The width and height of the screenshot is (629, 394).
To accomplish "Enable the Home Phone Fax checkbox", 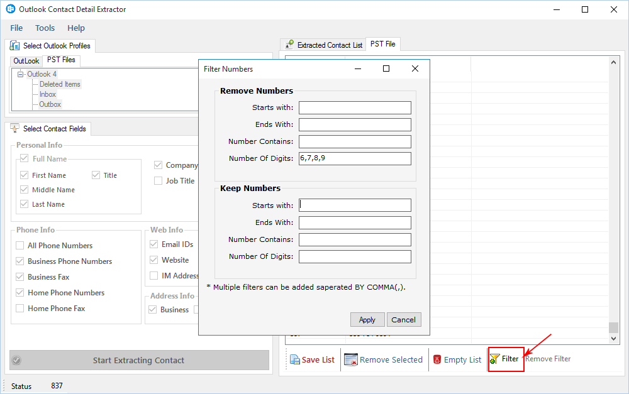I will coord(19,309).
